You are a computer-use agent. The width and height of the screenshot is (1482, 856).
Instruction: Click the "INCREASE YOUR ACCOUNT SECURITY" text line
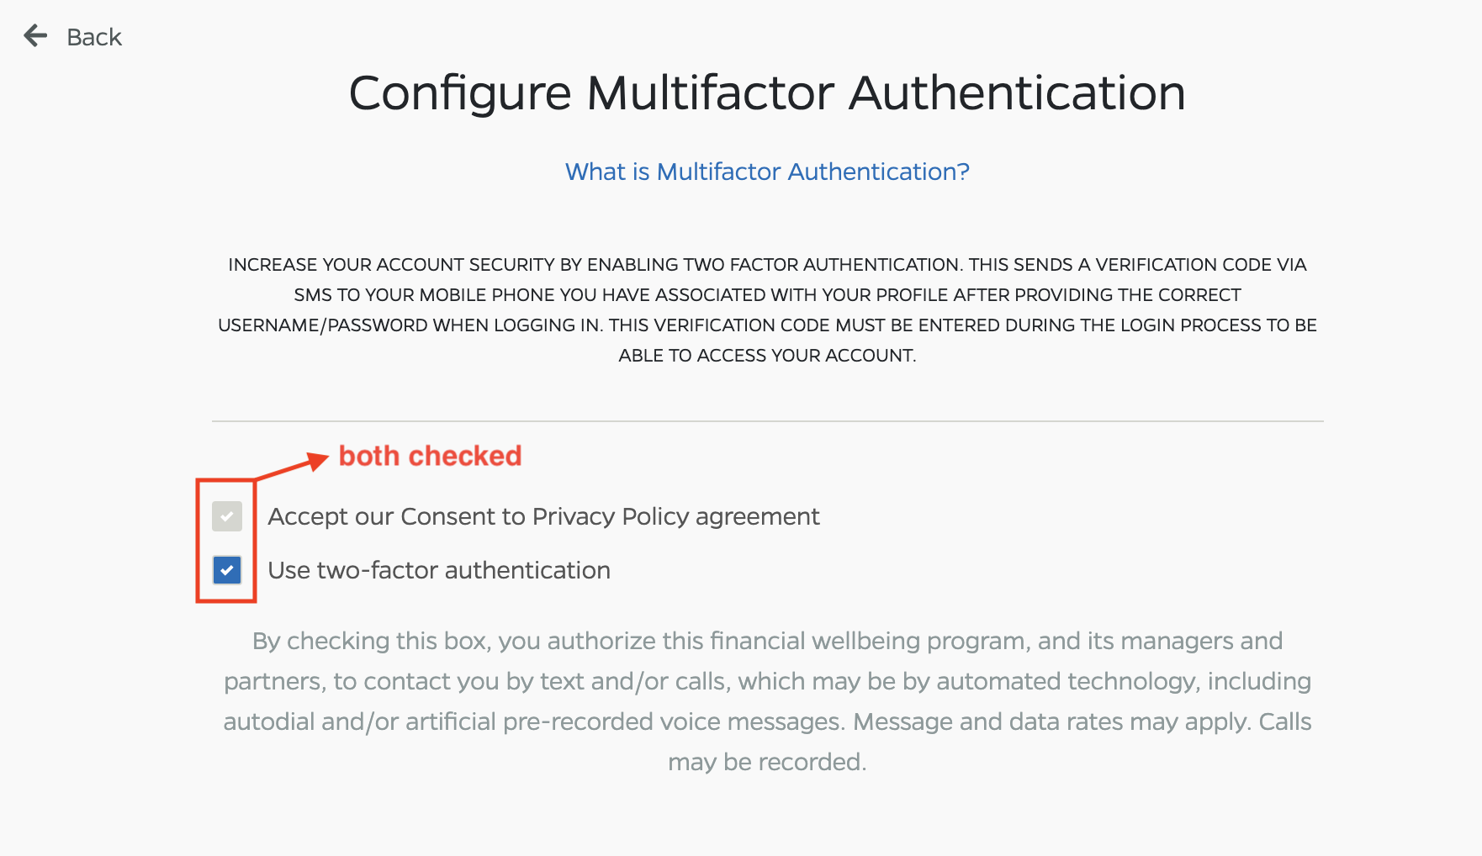(x=767, y=265)
